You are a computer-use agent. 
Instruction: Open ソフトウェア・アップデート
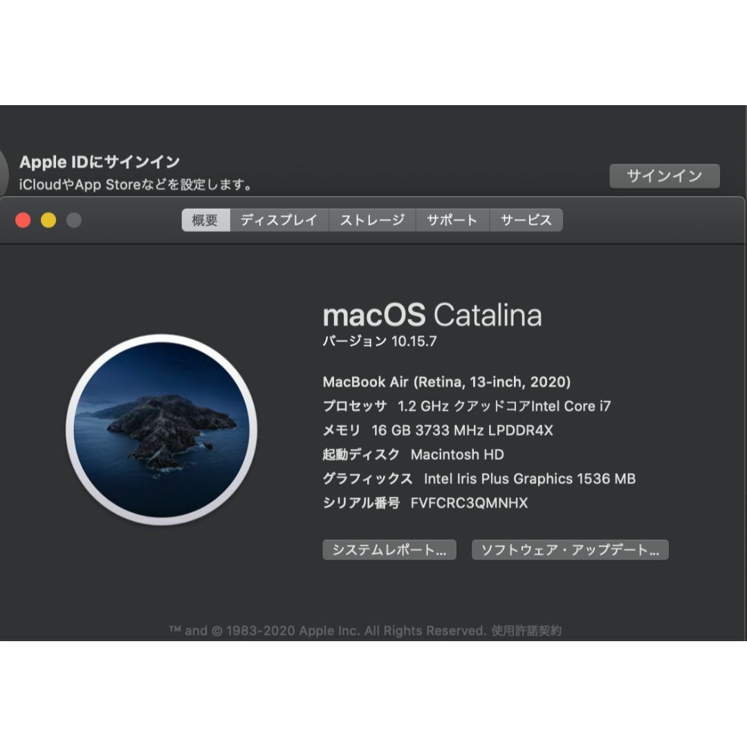(570, 550)
